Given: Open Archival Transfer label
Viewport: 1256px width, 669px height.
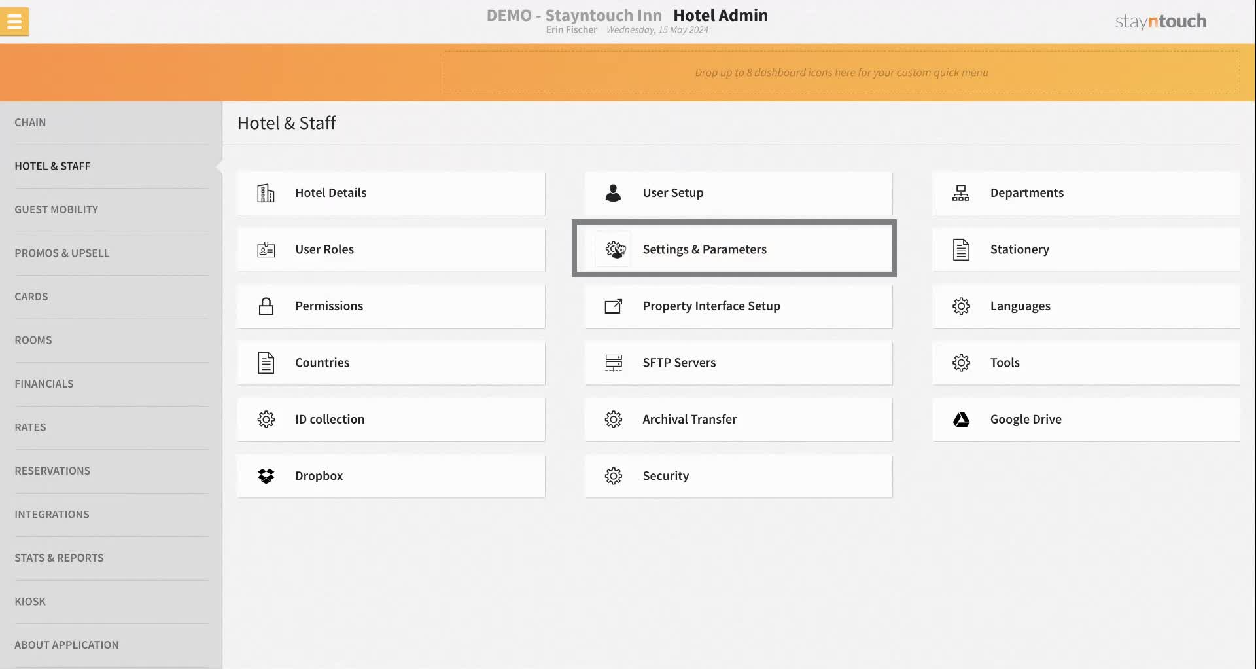Looking at the screenshot, I should coord(689,419).
